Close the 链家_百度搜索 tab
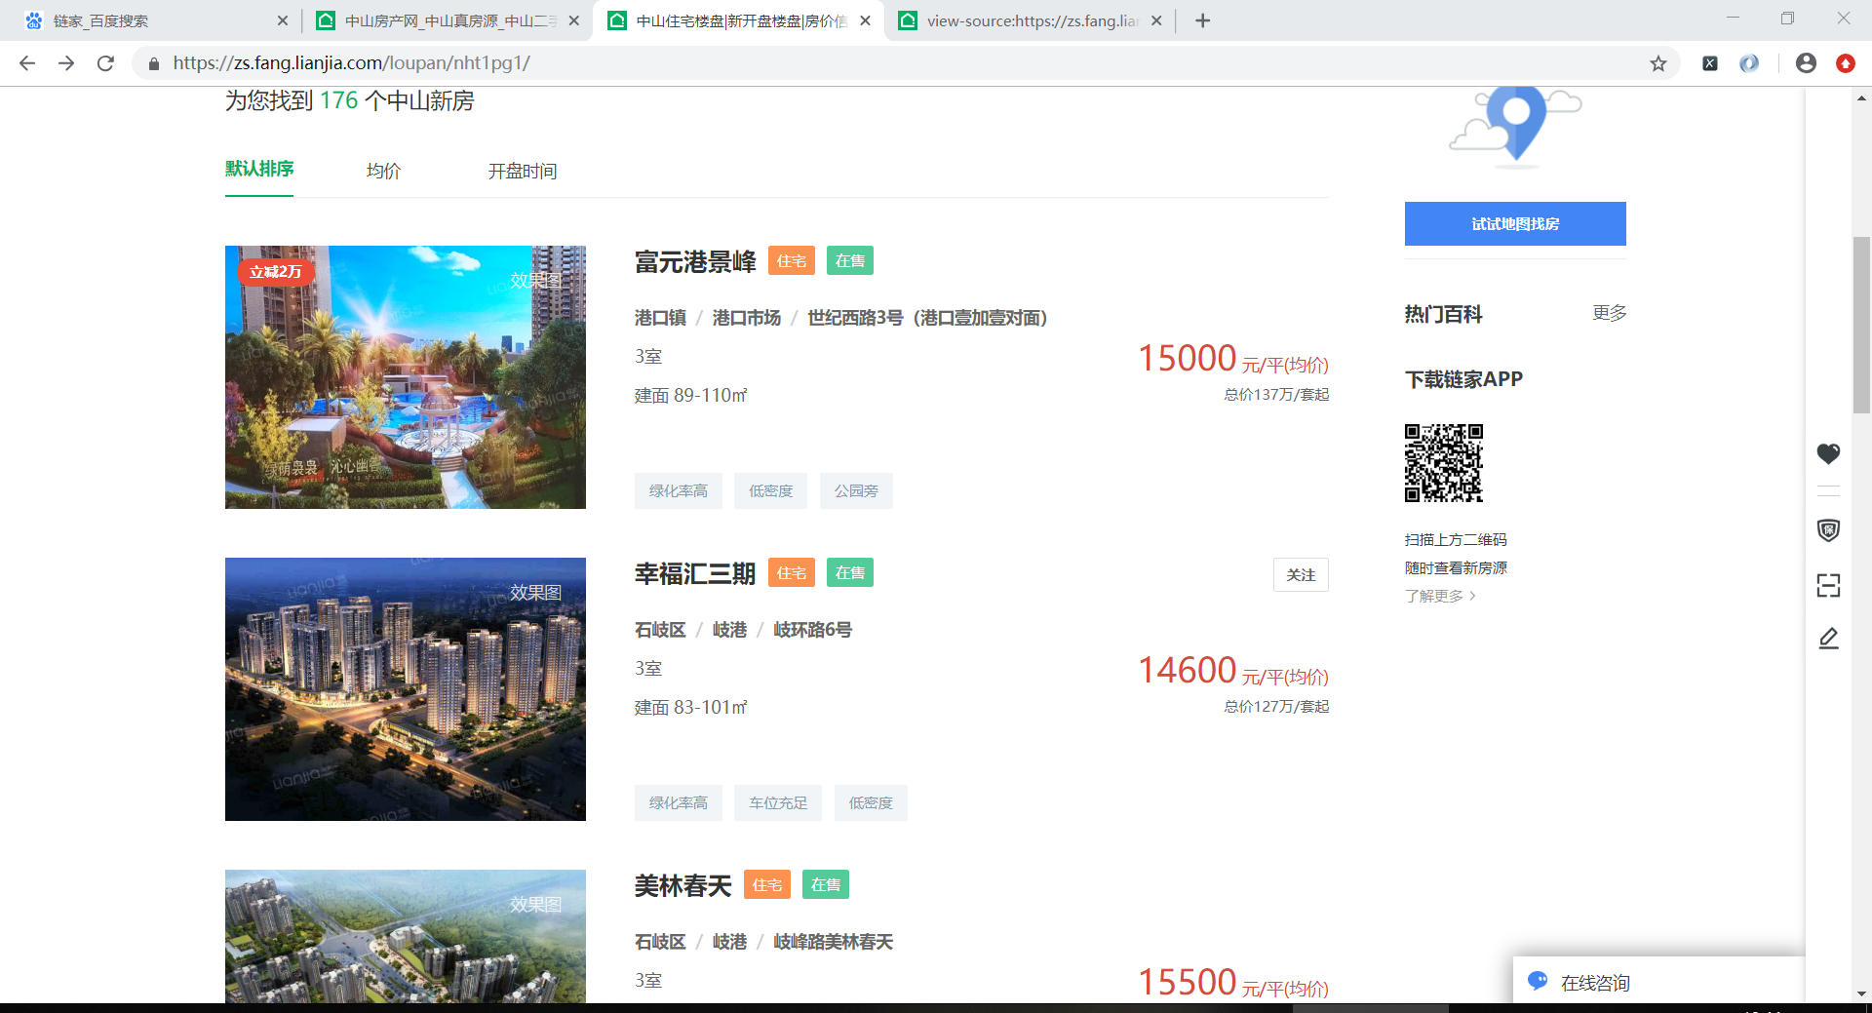This screenshot has height=1013, width=1872. coord(283,20)
